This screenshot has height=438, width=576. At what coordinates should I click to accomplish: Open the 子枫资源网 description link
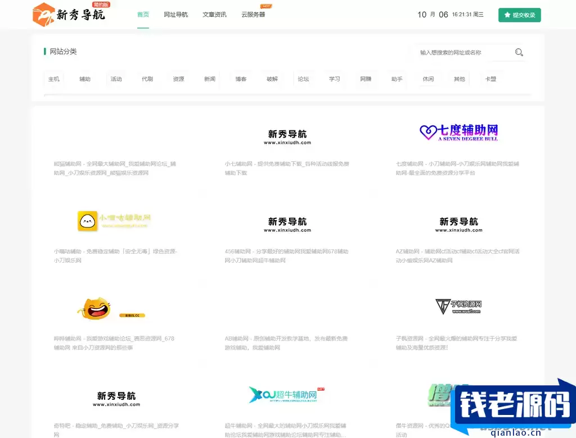456,343
